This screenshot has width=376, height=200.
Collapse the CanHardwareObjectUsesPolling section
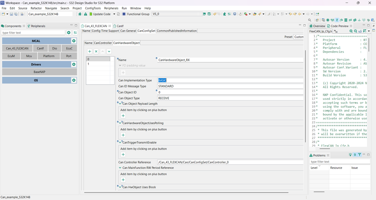120,123
